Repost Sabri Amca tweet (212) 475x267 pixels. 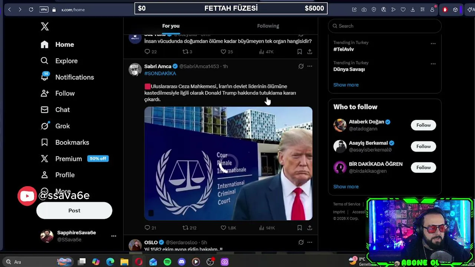point(189,228)
